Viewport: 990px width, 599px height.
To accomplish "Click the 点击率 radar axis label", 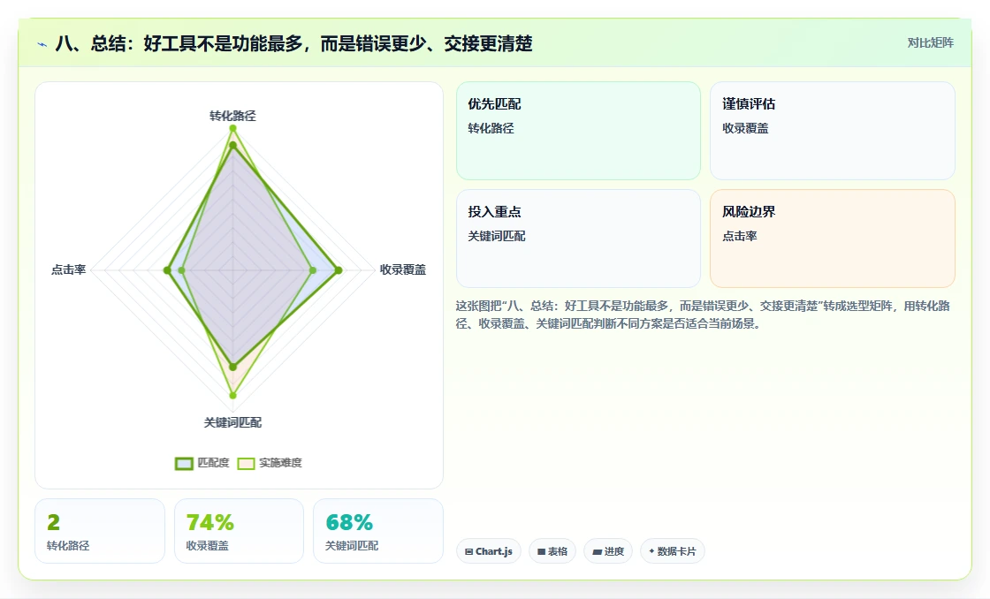I will pos(68,270).
